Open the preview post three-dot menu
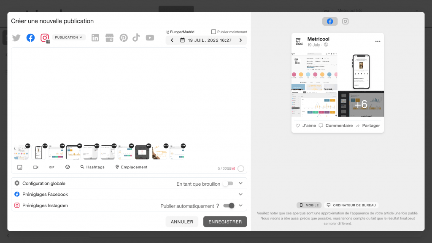Screen dimensions: 432x243 point(378,42)
